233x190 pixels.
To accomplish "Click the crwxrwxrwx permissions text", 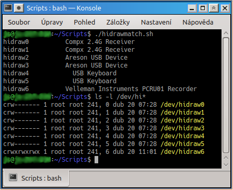I will pyautogui.click(x=21, y=152).
